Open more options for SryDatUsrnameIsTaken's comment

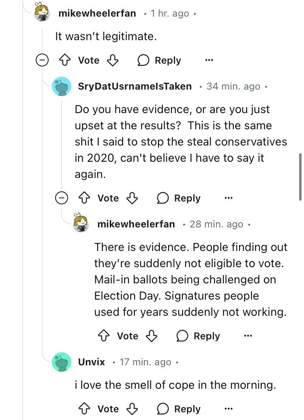click(229, 198)
